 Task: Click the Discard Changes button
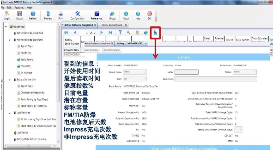[111, 50]
